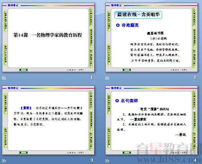Click the blue unit label atop slide 1
The image size is (202, 164).
[13, 5]
